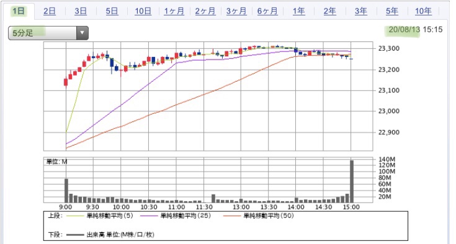Click the 単純移動平均(25) purple legend line

click(x=149, y=216)
